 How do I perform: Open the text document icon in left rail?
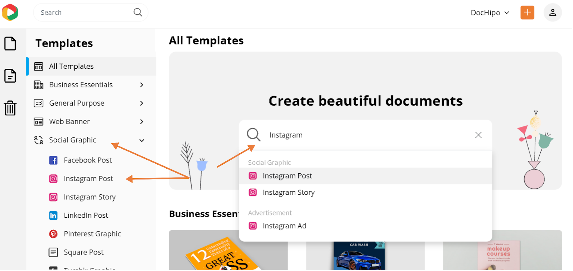click(x=10, y=76)
